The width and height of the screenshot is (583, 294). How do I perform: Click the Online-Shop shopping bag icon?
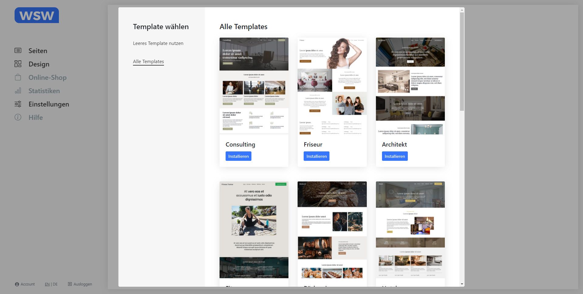click(x=18, y=77)
